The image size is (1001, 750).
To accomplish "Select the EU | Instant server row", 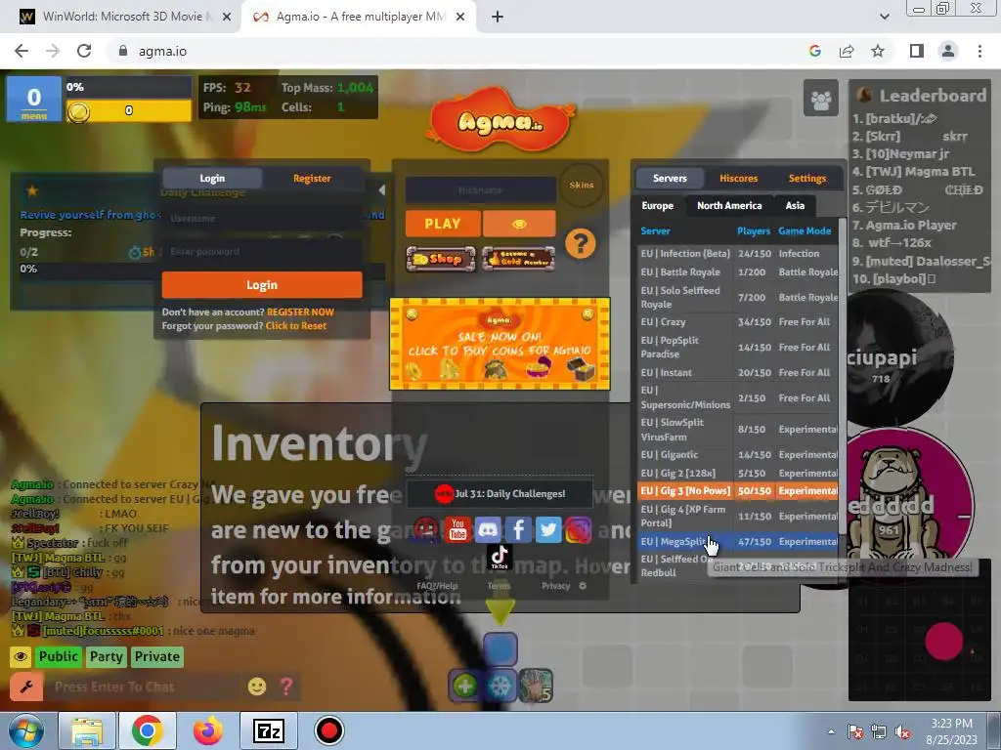I will 739,372.
